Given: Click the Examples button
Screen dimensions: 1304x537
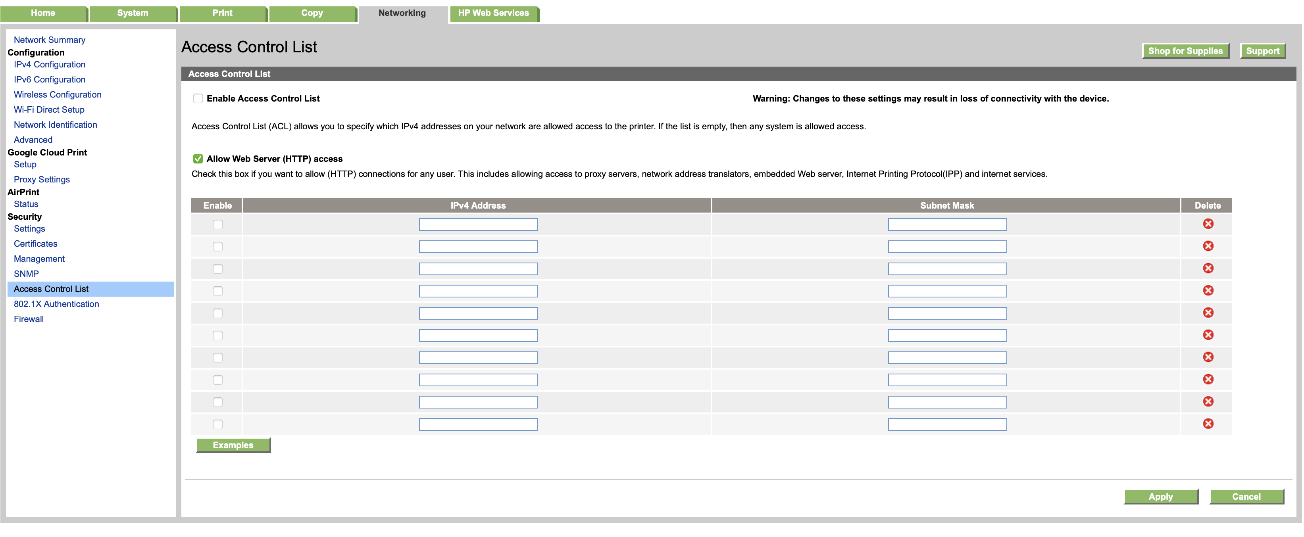Looking at the screenshot, I should 233,445.
